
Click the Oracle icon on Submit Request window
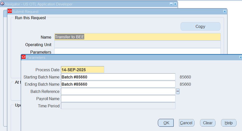[x=10, y=11]
